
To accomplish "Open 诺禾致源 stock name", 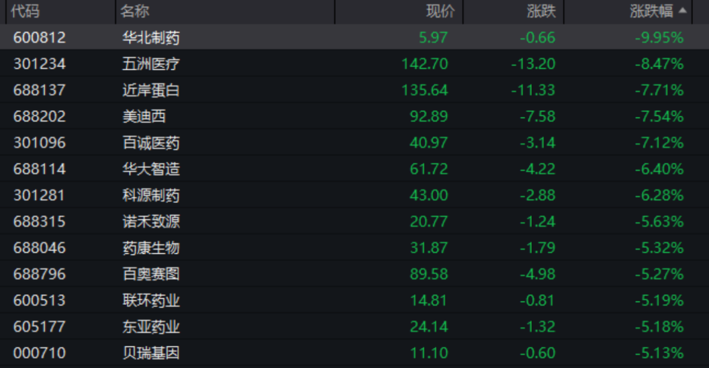I will click(151, 221).
